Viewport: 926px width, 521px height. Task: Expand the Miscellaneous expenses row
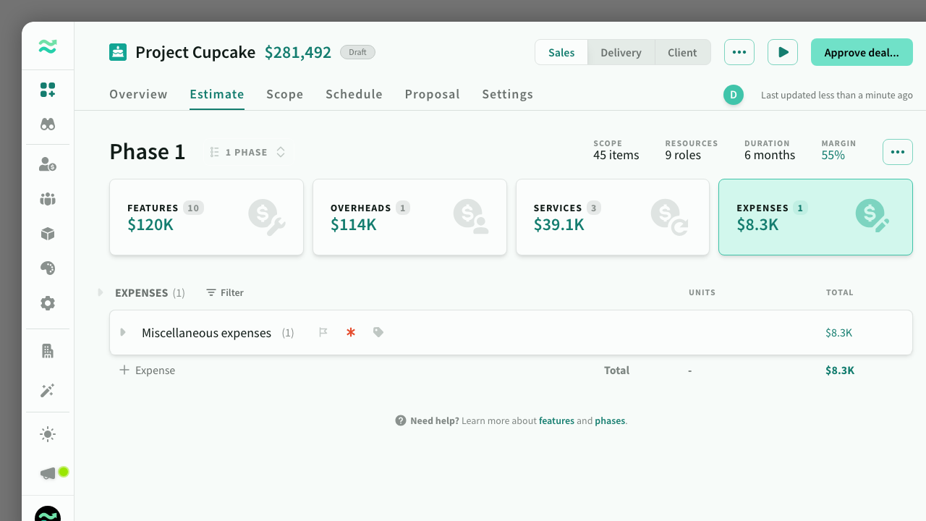tap(123, 332)
